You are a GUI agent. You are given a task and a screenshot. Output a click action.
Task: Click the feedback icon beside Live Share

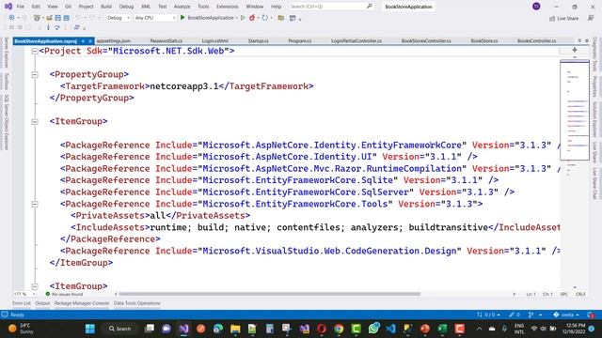(x=591, y=18)
